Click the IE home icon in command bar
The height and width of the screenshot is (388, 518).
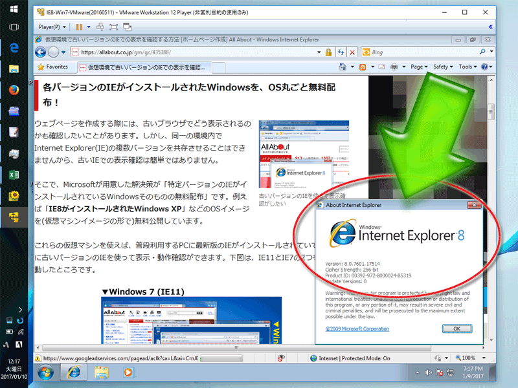pyautogui.click(x=343, y=67)
